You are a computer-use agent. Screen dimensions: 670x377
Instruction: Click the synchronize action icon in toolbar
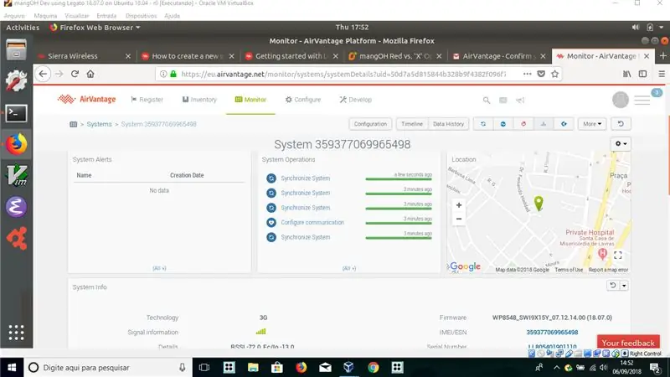pyautogui.click(x=483, y=124)
